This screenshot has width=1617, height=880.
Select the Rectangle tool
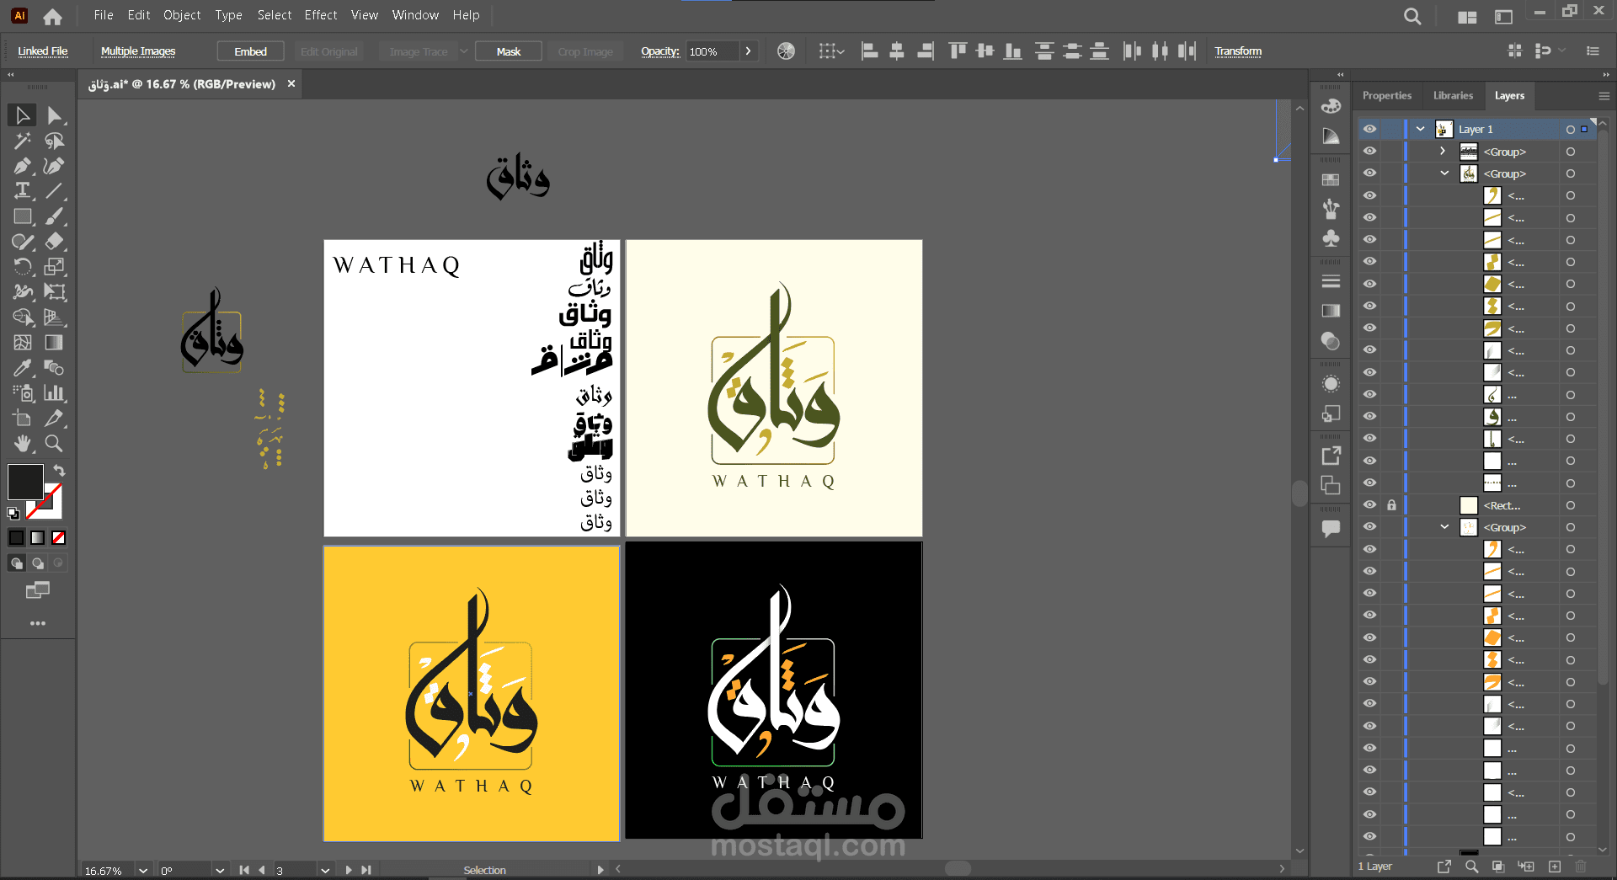[22, 216]
